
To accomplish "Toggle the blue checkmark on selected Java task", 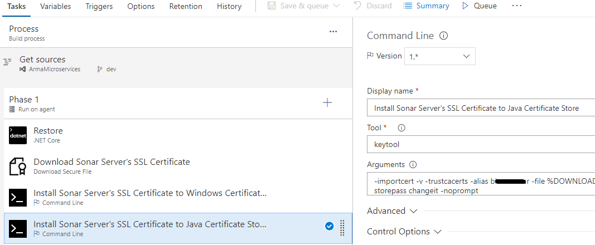I will pyautogui.click(x=329, y=226).
